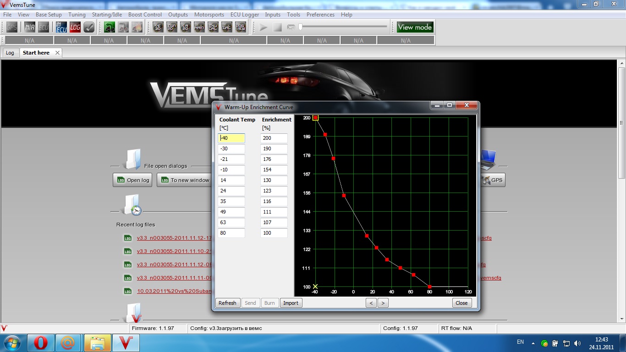This screenshot has width=626, height=352.
Task: Open Opera browser from the taskbar
Action: [40, 343]
